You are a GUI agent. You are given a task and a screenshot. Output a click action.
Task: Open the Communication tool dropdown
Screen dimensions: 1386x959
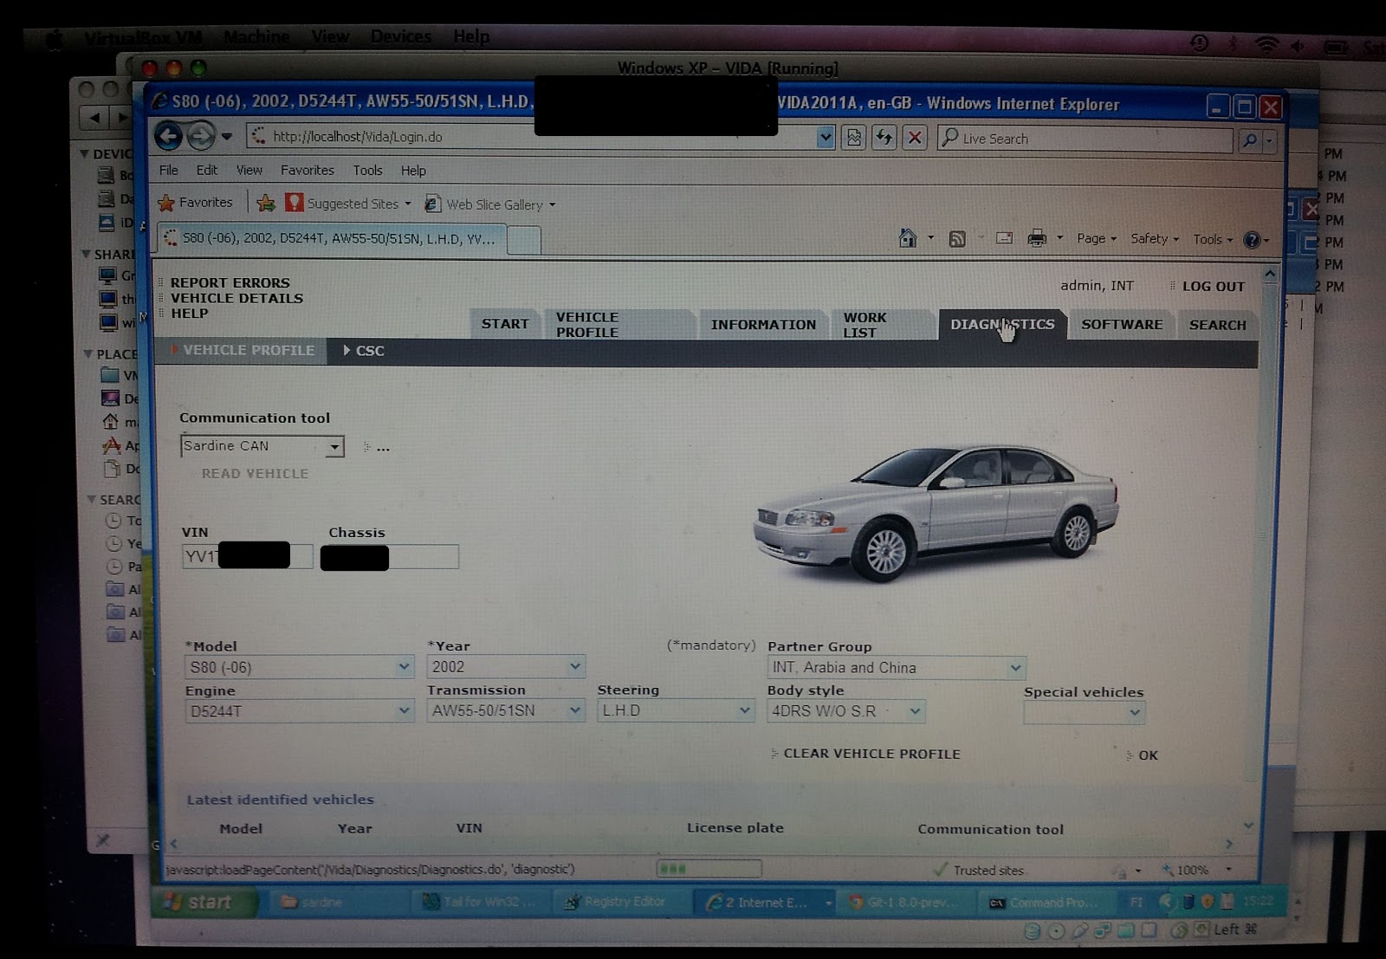[x=262, y=446]
